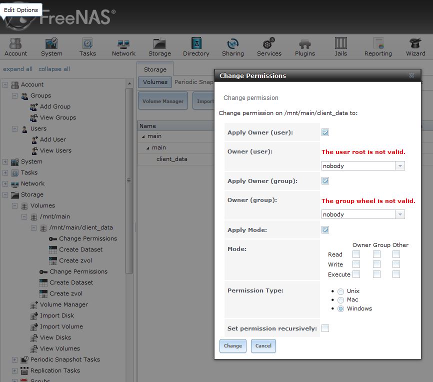Click the View Disks tree icon

pyautogui.click(x=33, y=338)
